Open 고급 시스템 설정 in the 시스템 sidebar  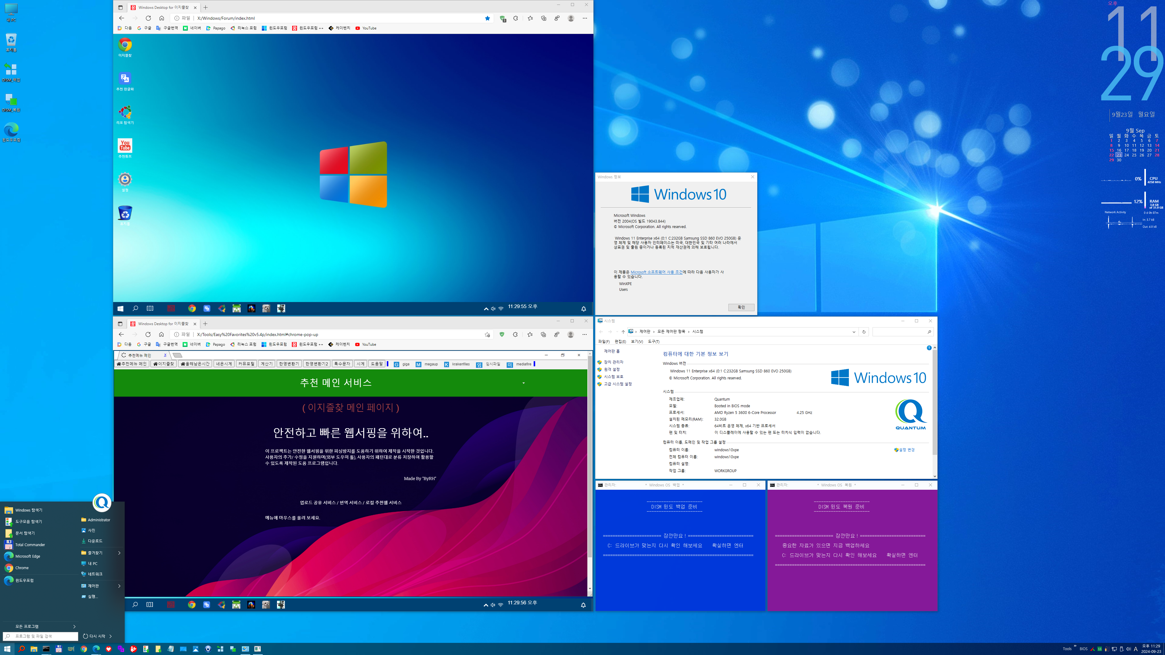pos(618,384)
